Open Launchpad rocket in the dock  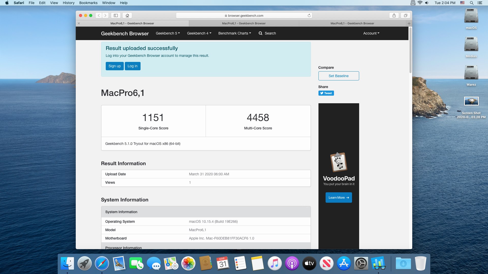pos(85,264)
